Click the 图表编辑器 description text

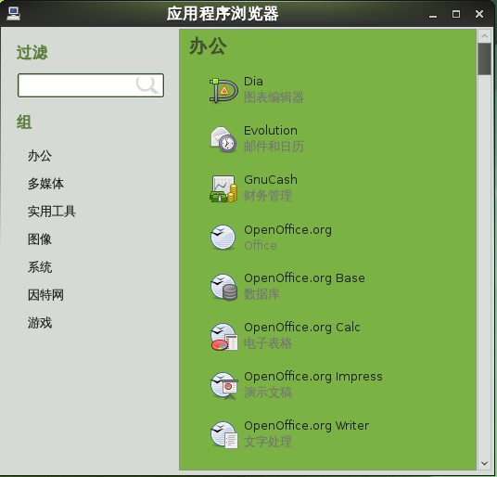[x=274, y=97]
